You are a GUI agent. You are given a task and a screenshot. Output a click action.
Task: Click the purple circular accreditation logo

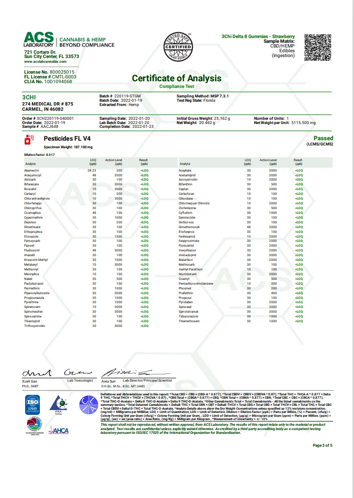pyautogui.click(x=88, y=405)
